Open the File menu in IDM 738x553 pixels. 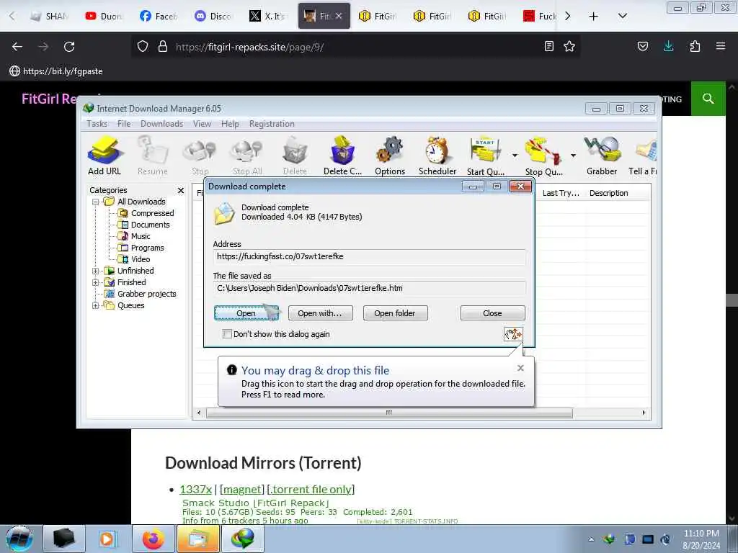[124, 124]
